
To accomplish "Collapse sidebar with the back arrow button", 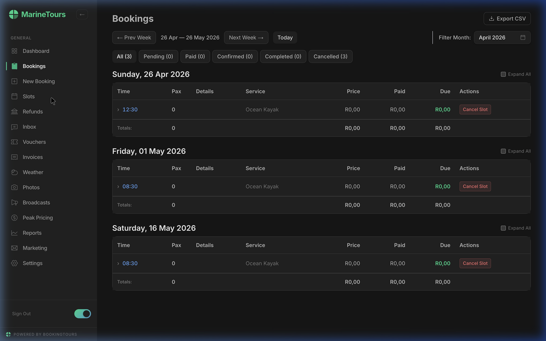I will pyautogui.click(x=82, y=14).
